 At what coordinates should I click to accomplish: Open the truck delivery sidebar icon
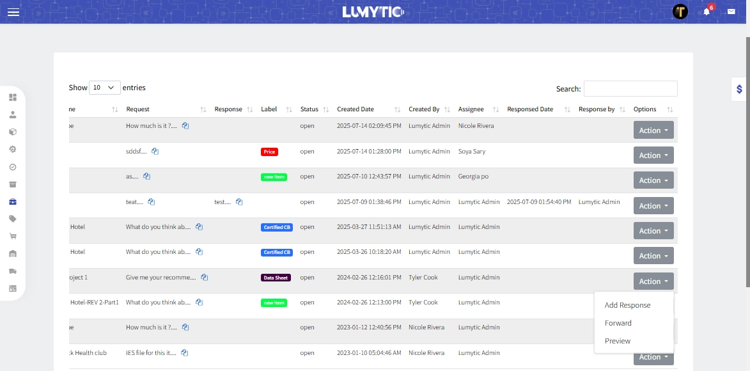13,271
